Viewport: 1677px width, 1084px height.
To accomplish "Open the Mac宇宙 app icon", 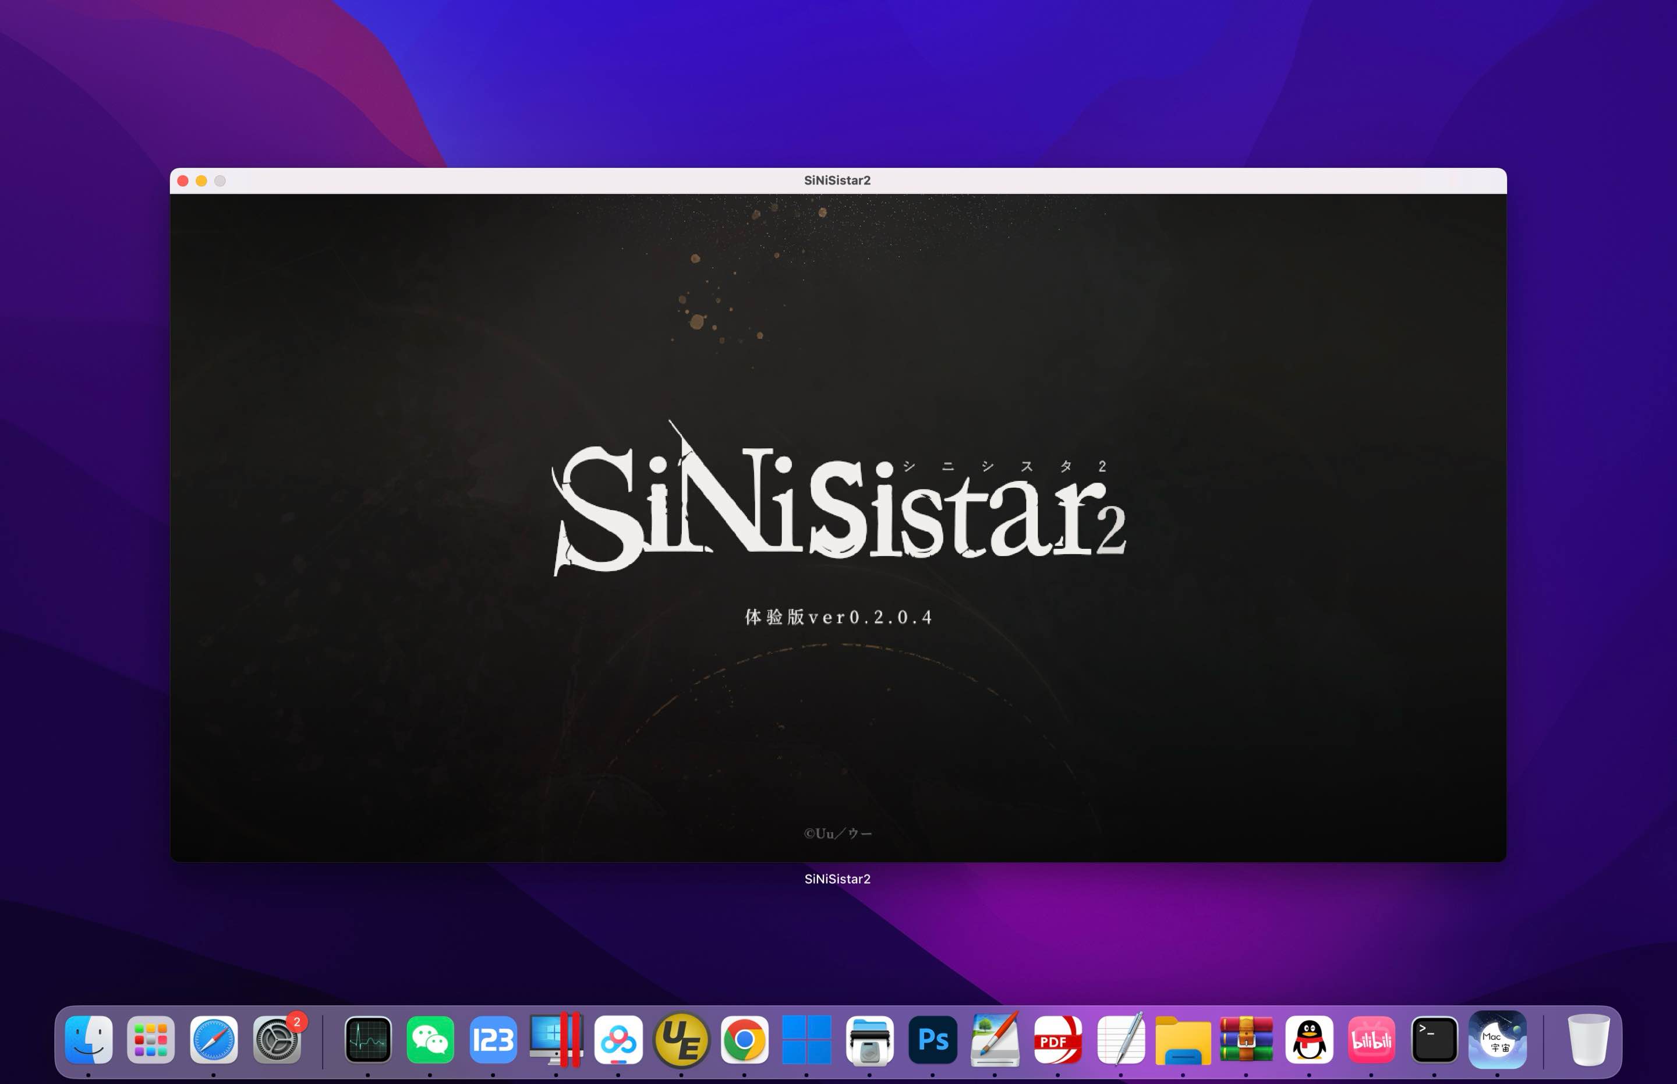I will [x=1498, y=1040].
